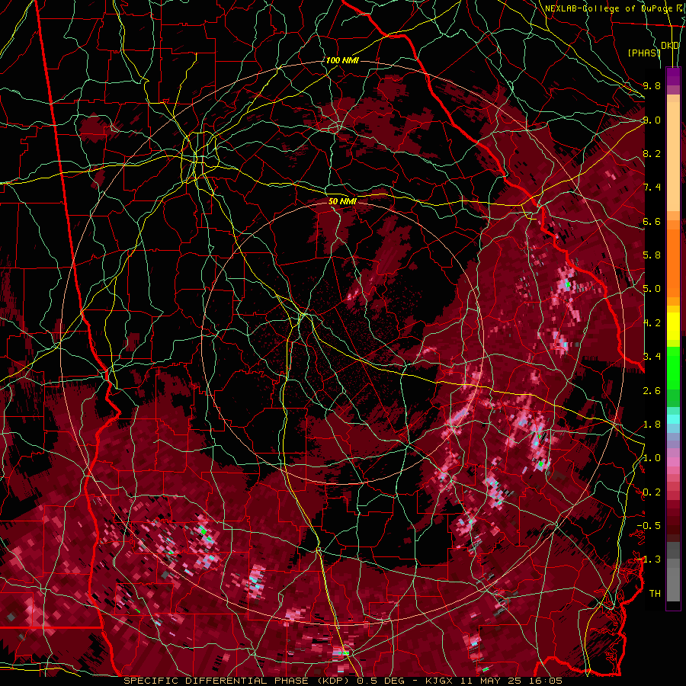Screen dimensions: 686x686
Task: Click the 9.8 legend value
Action: click(652, 85)
